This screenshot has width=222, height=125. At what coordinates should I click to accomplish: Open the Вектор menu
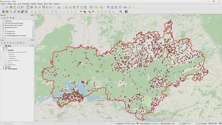point(40,4)
